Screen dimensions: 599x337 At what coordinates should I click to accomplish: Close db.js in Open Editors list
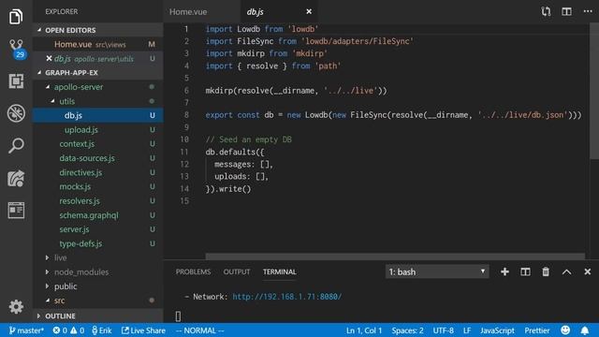pyautogui.click(x=49, y=58)
